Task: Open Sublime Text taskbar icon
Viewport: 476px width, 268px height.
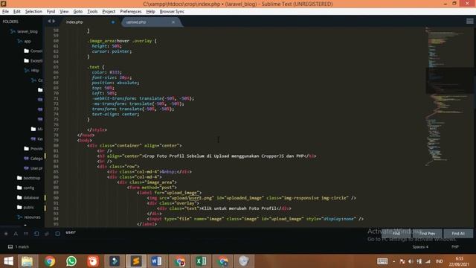Action: pyautogui.click(x=136, y=261)
